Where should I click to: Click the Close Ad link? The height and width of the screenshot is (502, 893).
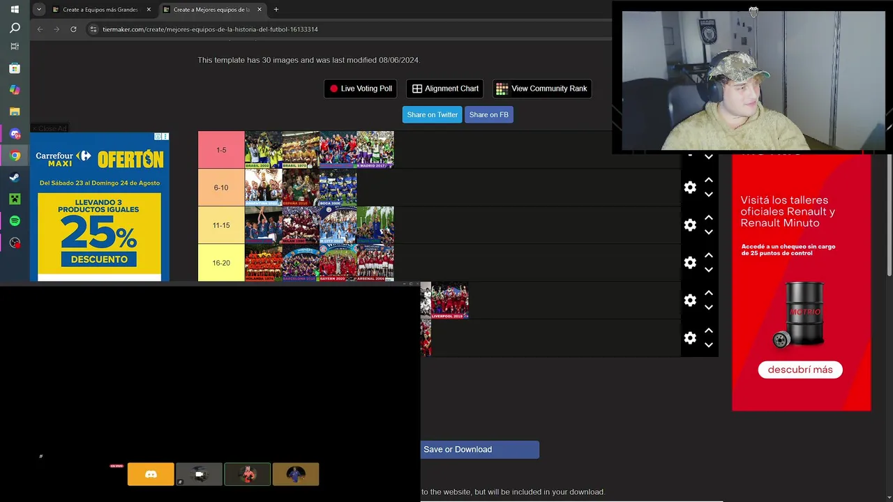pyautogui.click(x=50, y=128)
